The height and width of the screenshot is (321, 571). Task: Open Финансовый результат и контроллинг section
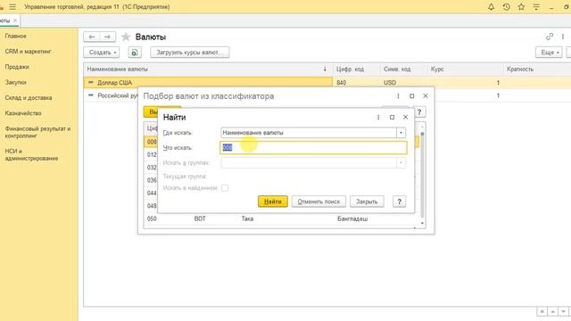click(37, 132)
